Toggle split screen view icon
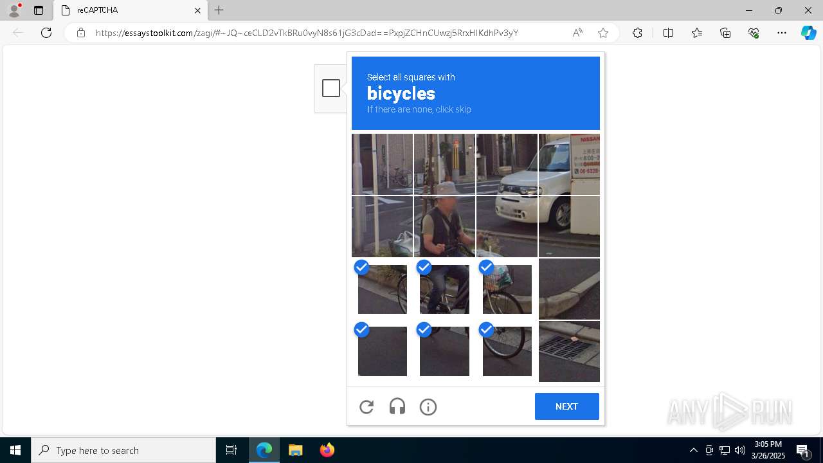The image size is (823, 463). click(x=668, y=33)
